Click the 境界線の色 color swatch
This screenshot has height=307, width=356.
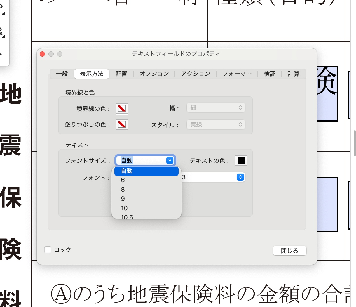point(122,109)
